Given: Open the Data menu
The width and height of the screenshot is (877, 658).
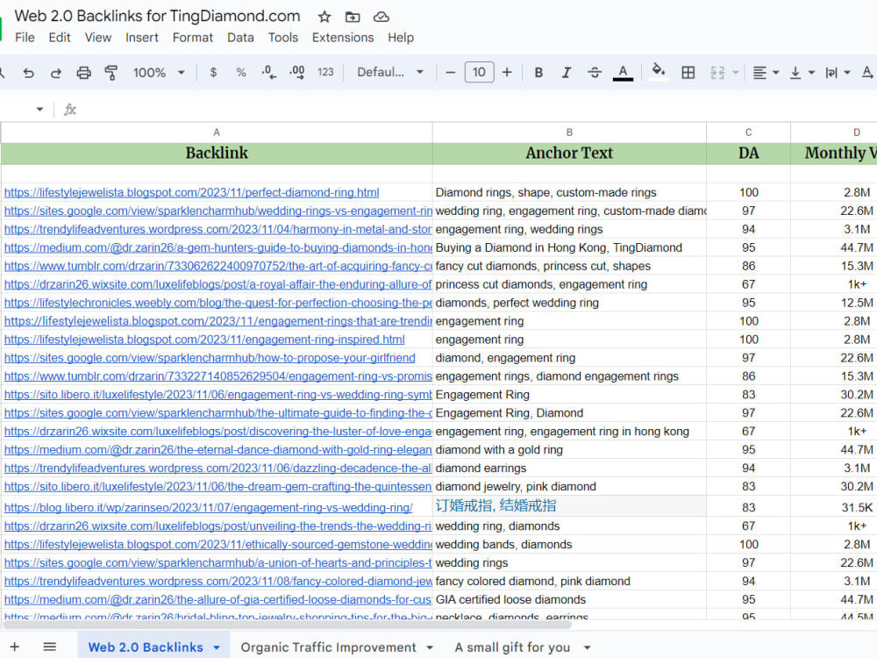Looking at the screenshot, I should tap(240, 38).
